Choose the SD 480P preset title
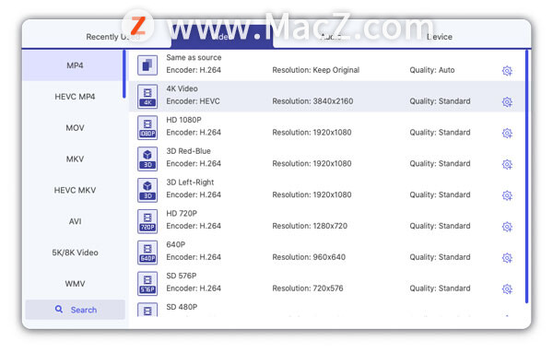The height and width of the screenshot is (353, 553). point(182,307)
